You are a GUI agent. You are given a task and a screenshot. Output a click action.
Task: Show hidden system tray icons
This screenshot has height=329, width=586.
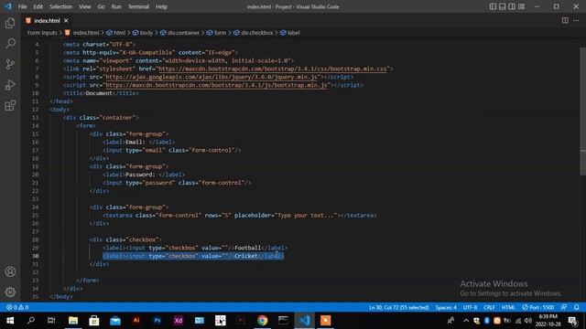(x=466, y=321)
